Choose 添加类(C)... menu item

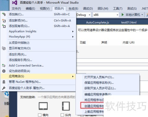coord(38,14)
